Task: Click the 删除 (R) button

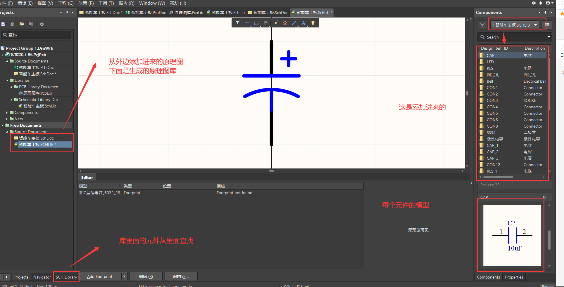Action: coord(146,276)
